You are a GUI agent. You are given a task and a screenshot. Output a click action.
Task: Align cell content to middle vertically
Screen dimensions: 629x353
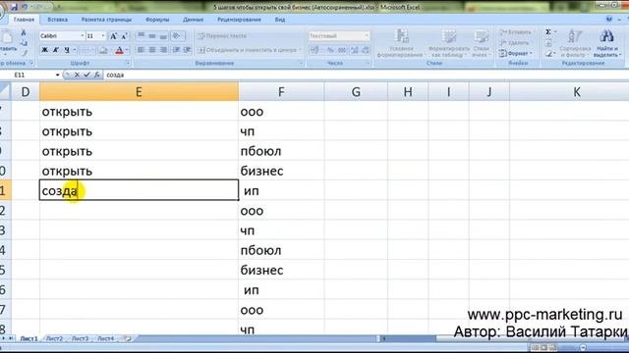[x=152, y=36]
